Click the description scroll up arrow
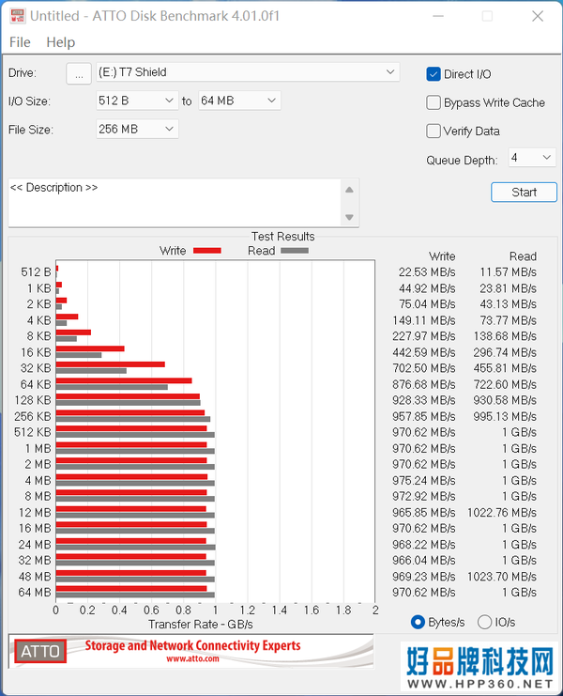Image resolution: width=563 pixels, height=696 pixels. coord(349,190)
